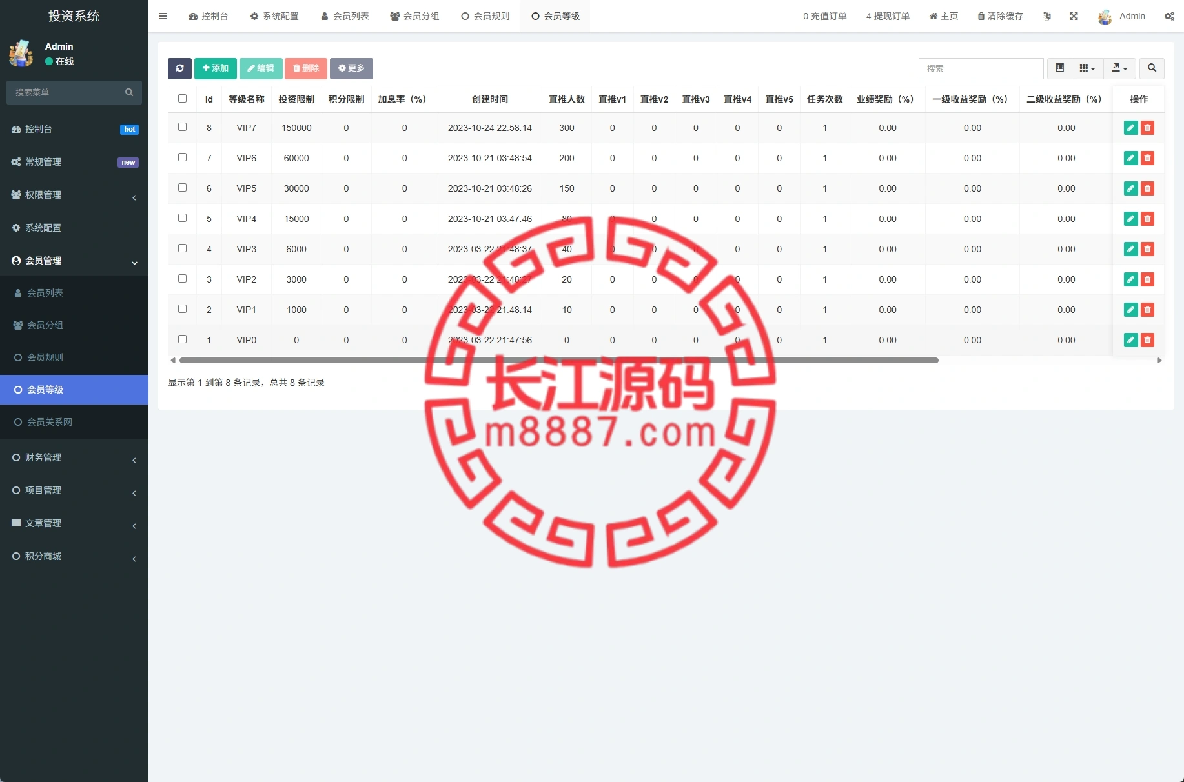The width and height of the screenshot is (1184, 782).
Task: Sort by 投资限制 column header
Action: (x=296, y=99)
